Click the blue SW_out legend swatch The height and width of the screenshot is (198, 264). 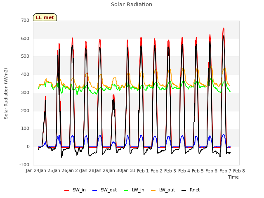pos(95,191)
